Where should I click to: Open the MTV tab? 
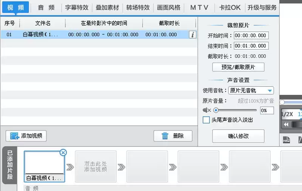[x=199, y=8]
